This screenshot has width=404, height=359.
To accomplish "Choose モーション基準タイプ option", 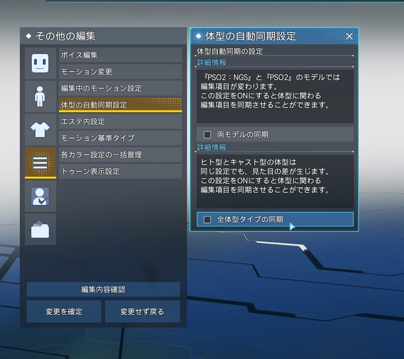I will pyautogui.click(x=120, y=138).
